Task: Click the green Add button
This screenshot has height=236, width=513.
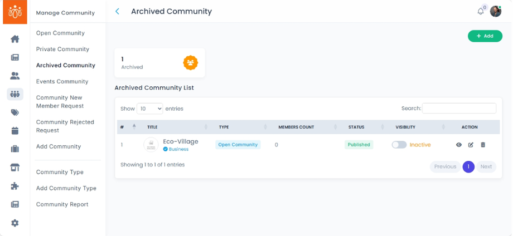Action: (x=485, y=36)
